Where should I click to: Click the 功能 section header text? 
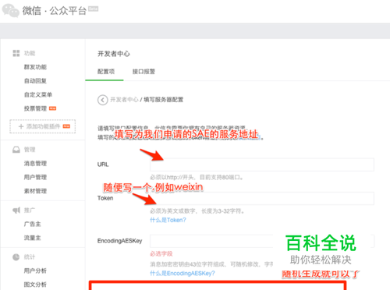click(30, 53)
